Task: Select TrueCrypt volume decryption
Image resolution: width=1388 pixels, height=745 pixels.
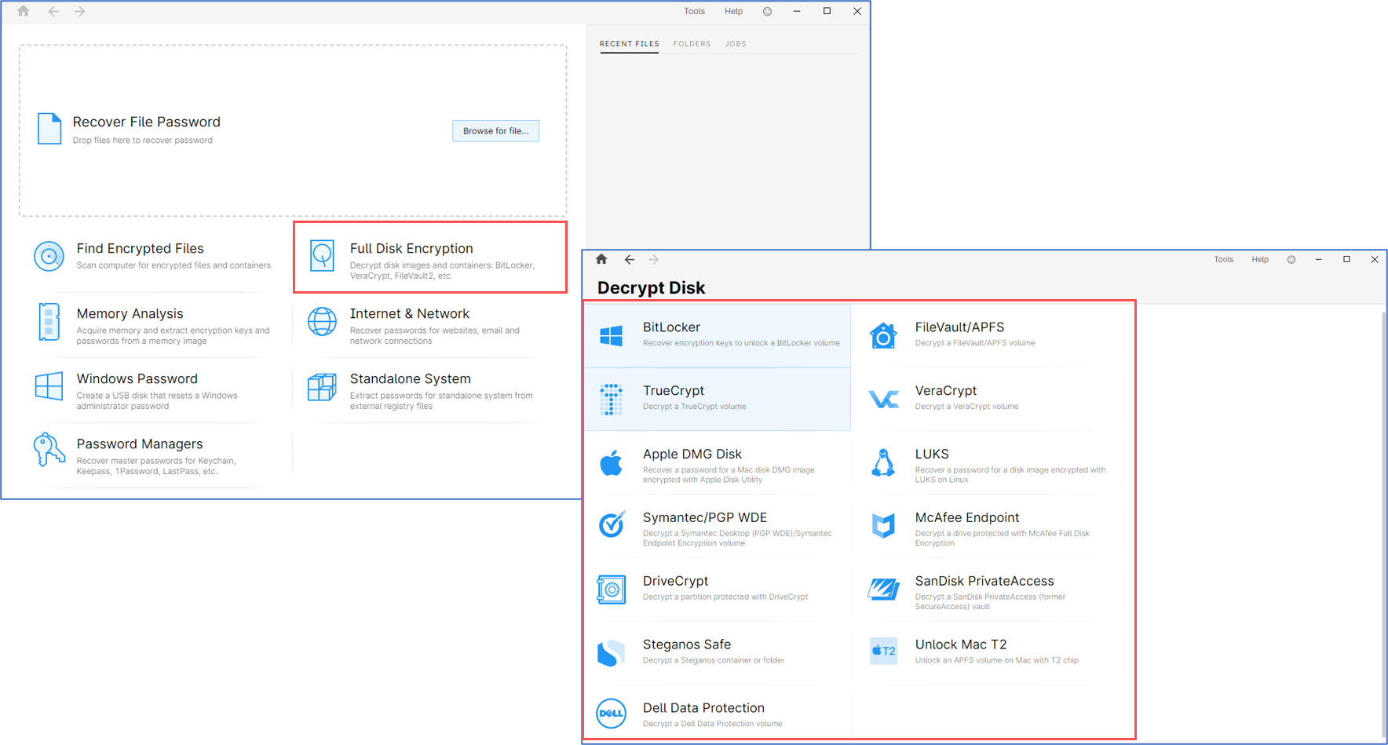Action: point(718,399)
